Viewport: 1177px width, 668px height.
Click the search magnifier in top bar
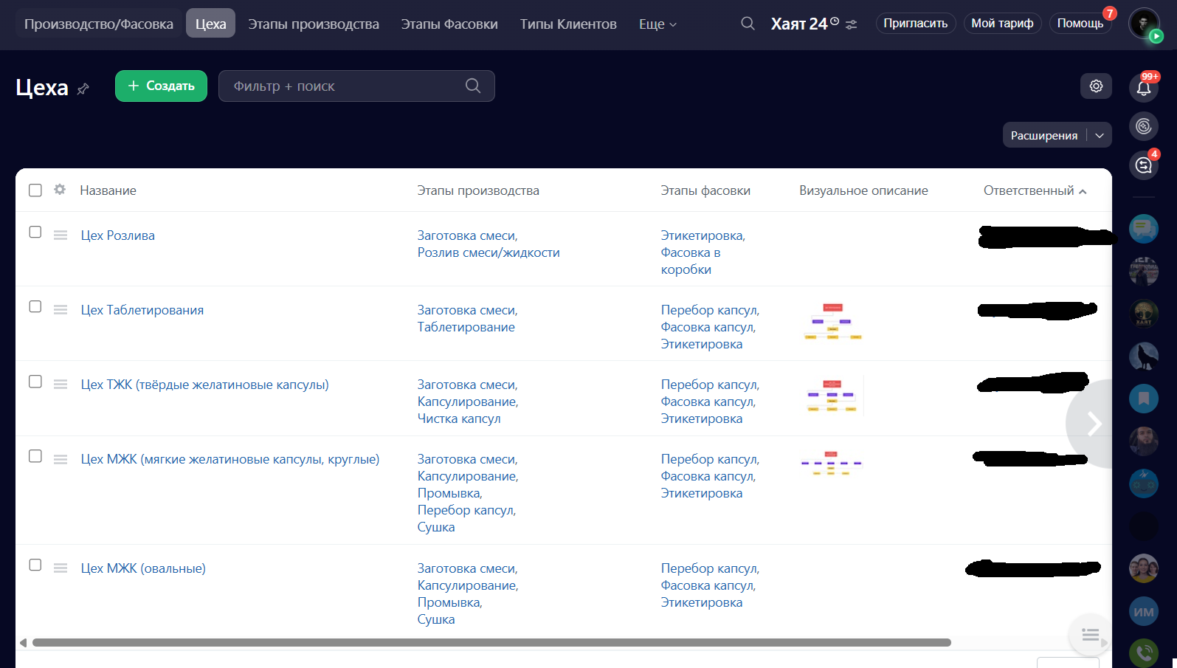[748, 24]
